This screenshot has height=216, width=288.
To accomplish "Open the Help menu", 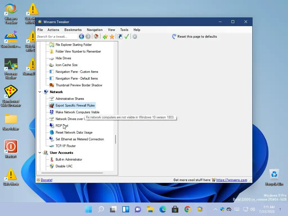I will point(137,30).
